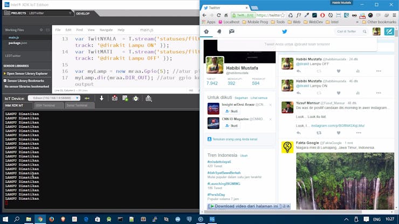
Task: Open package.json in Working Files
Action: pos(18,43)
